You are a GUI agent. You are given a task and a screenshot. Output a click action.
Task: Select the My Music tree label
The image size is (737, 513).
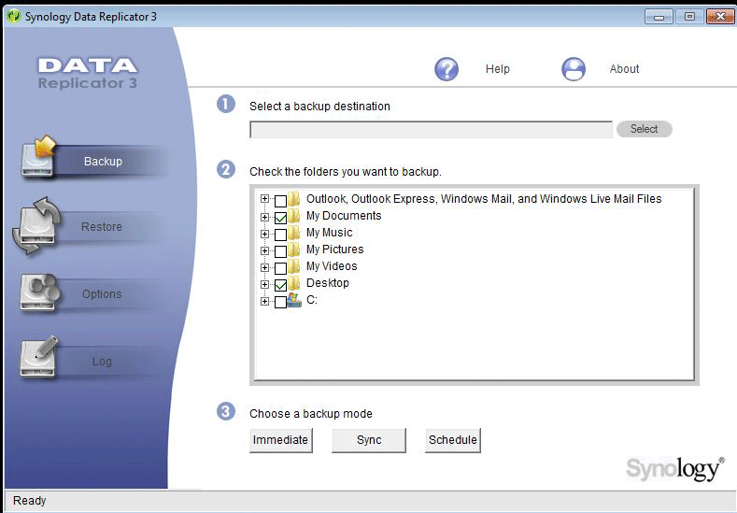[x=330, y=233]
